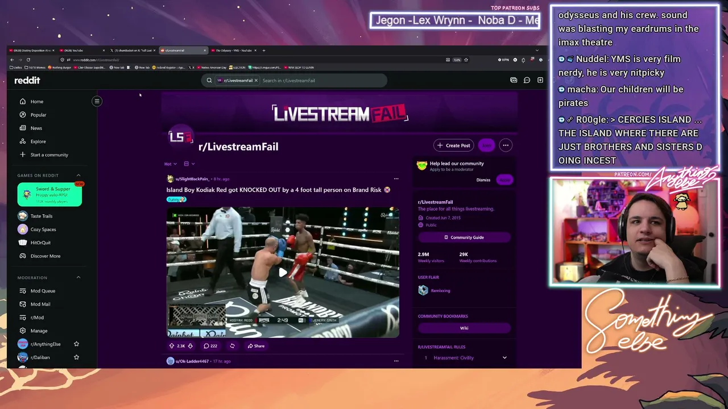Open the Reddit ads icon in header

514,80
